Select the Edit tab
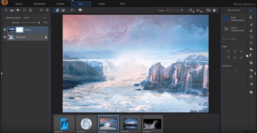The width and height of the screenshot is (257, 133). [x=81, y=4]
